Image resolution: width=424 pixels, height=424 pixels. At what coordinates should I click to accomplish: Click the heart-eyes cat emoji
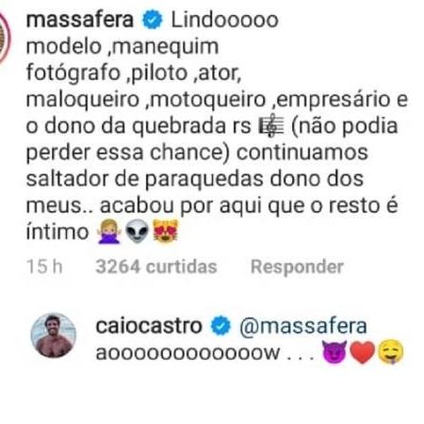pyautogui.click(x=166, y=232)
